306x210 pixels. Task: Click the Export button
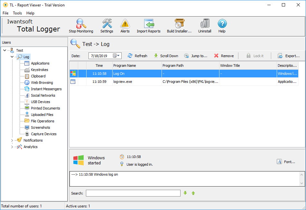[x=289, y=56]
